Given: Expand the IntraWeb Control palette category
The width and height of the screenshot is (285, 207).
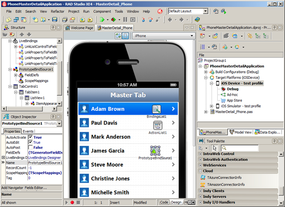Looking at the screenshot, I should click(x=200, y=154).
